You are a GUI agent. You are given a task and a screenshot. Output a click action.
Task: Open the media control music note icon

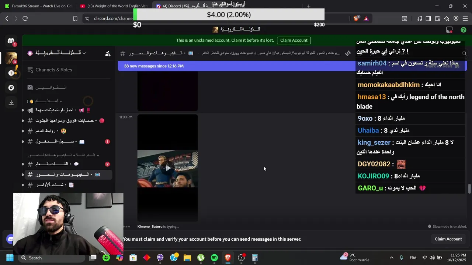point(419,18)
